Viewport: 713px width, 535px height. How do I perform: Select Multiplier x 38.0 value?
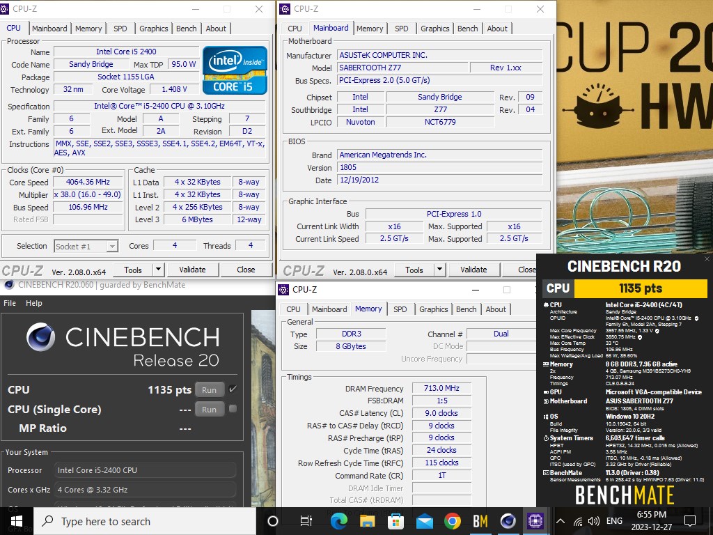88,195
